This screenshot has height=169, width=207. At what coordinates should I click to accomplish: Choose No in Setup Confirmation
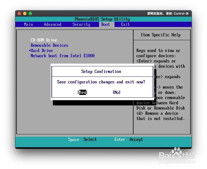(116, 92)
